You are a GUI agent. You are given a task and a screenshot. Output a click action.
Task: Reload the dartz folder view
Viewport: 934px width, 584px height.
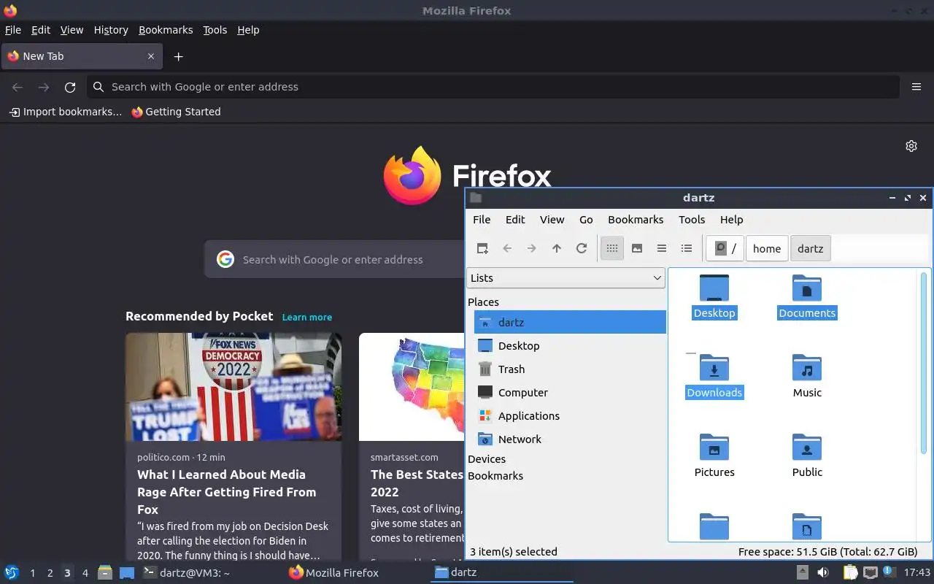pyautogui.click(x=582, y=248)
